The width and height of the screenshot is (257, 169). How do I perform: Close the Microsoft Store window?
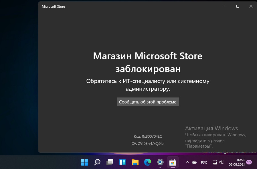coord(251,6)
